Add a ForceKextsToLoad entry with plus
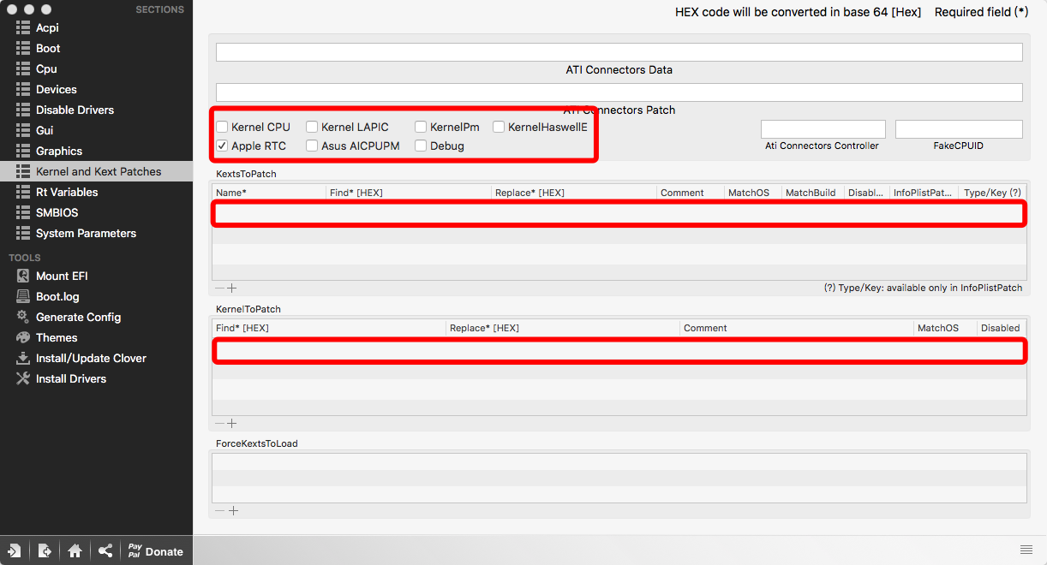Viewport: 1047px width, 565px height. [232, 510]
